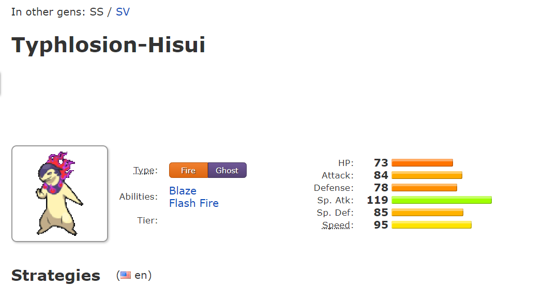This screenshot has height=301, width=558.
Task: Click the orange HP stat bar
Action: (422, 163)
